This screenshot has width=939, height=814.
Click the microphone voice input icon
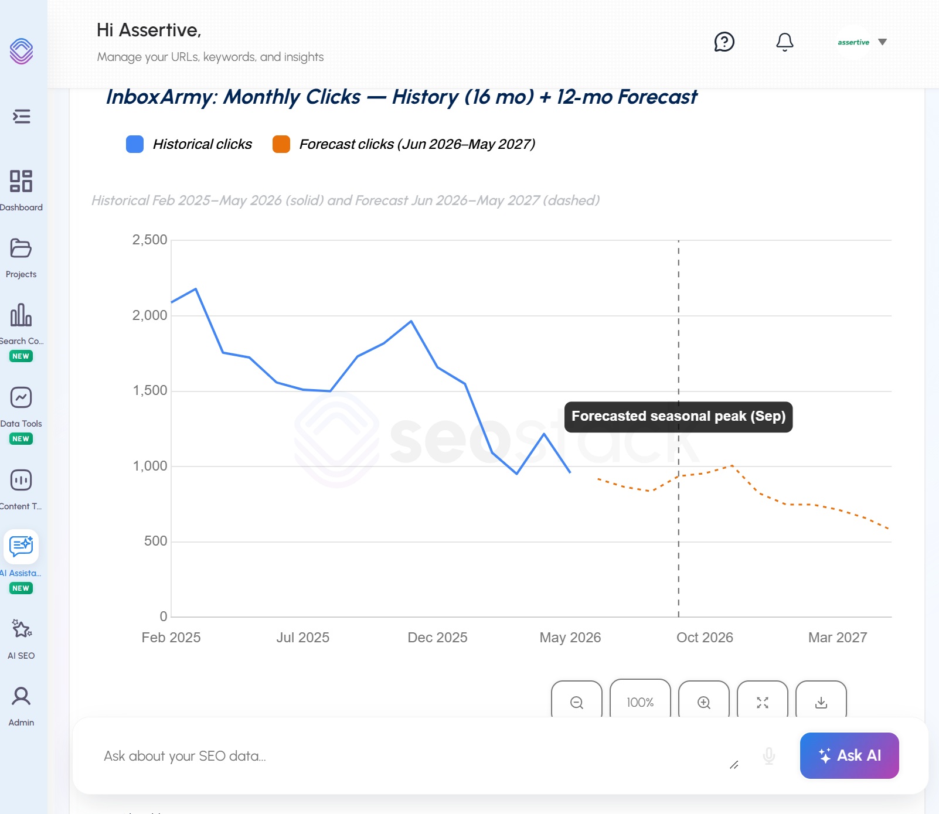(769, 756)
